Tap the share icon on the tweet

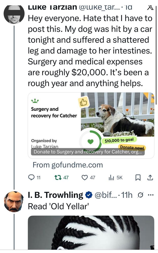click(x=150, y=178)
